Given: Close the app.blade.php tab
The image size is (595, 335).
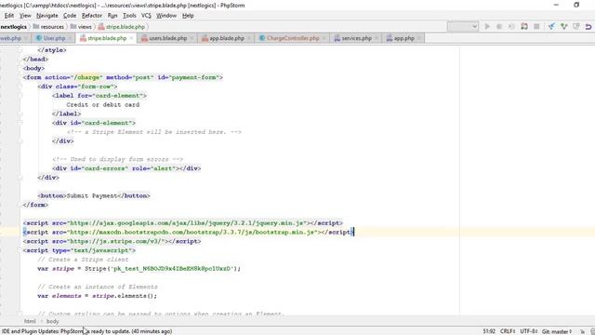Looking at the screenshot, I should tap(248, 38).
